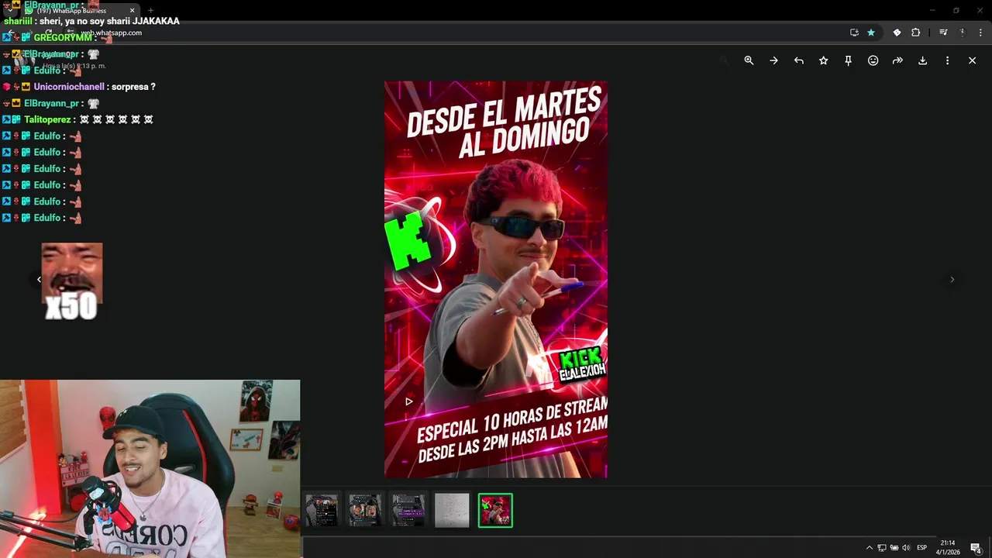Screen dimensions: 992x558
Task: Download the image with the download icon
Action: [x=922, y=60]
